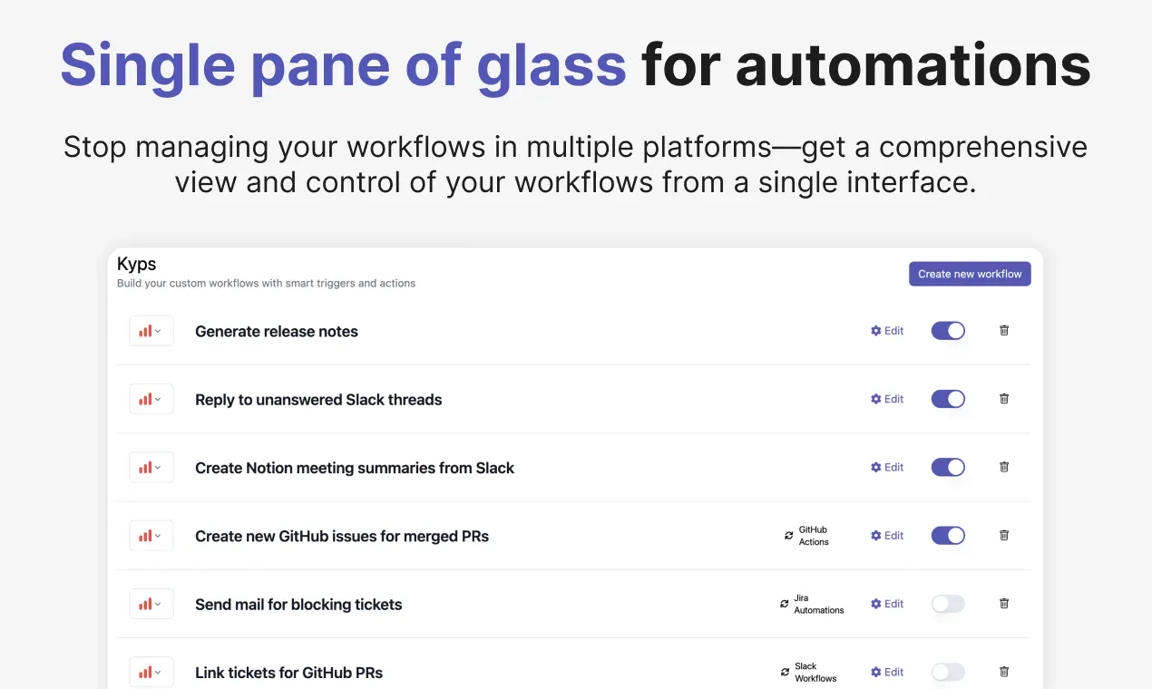Click trash icon for Reply to unanswered Slack threads
Image resolution: width=1152 pixels, height=689 pixels.
tap(1004, 399)
